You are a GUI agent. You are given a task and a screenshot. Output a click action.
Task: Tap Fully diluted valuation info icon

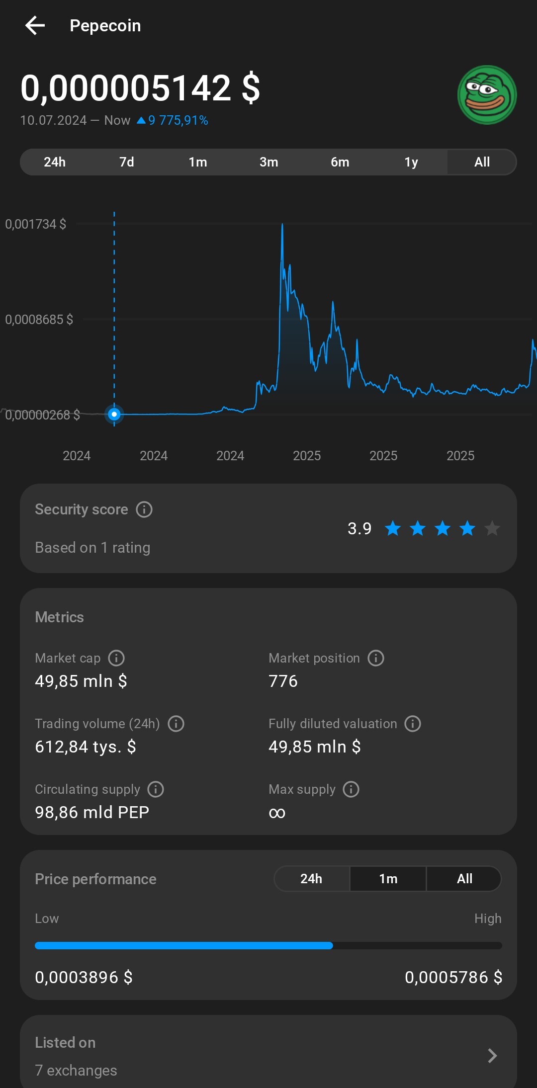pos(413,724)
